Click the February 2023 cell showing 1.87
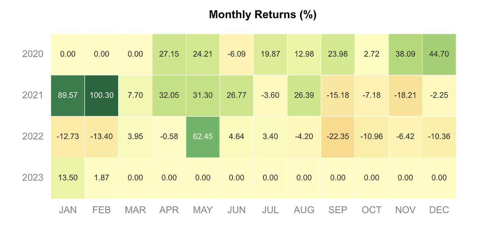Screen dimensions: 499x229 (x=102, y=178)
